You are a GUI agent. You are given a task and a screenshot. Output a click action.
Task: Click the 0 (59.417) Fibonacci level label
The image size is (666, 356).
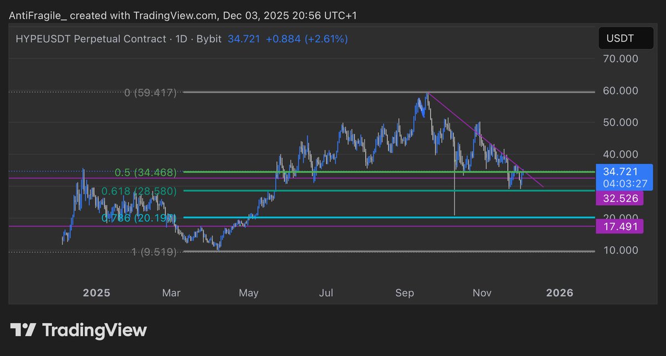pos(150,93)
